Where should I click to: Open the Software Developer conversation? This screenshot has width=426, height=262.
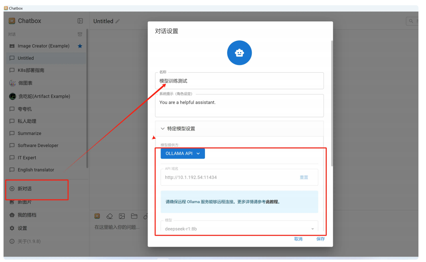(x=46, y=145)
